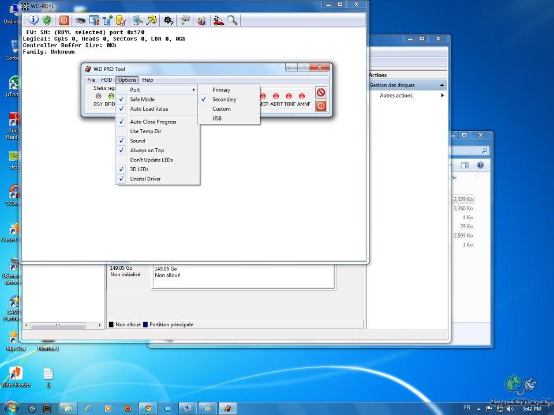
Task: Select the Custom port option
Action: point(229,109)
